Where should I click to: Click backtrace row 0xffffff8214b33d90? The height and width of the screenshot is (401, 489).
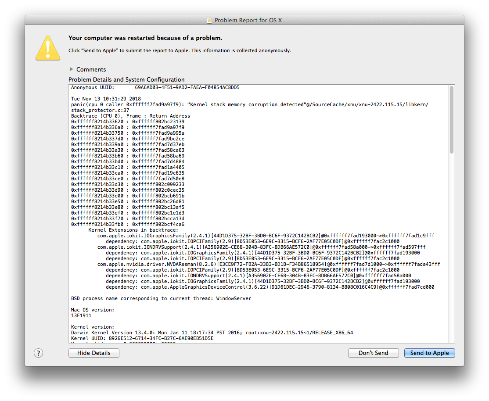tap(128, 190)
